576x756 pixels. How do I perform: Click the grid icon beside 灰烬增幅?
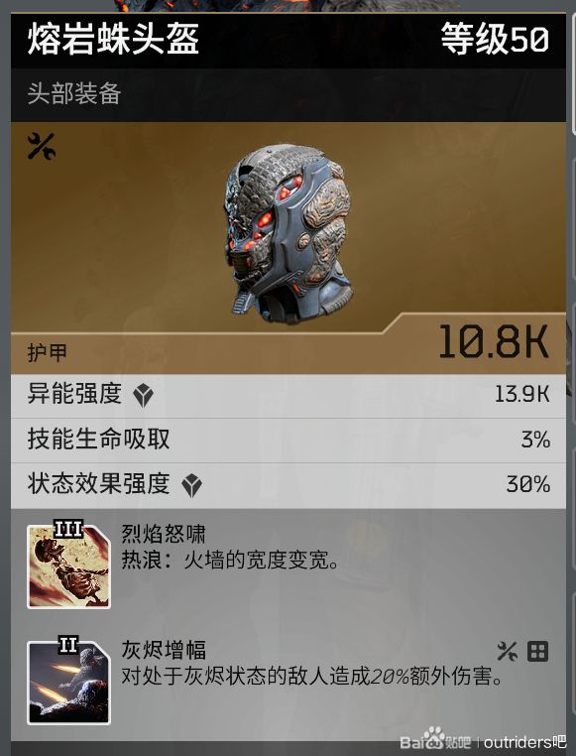point(537,652)
